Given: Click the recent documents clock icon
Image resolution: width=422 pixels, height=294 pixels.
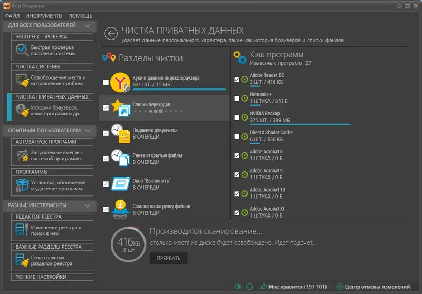Looking at the screenshot, I should click(121, 133).
